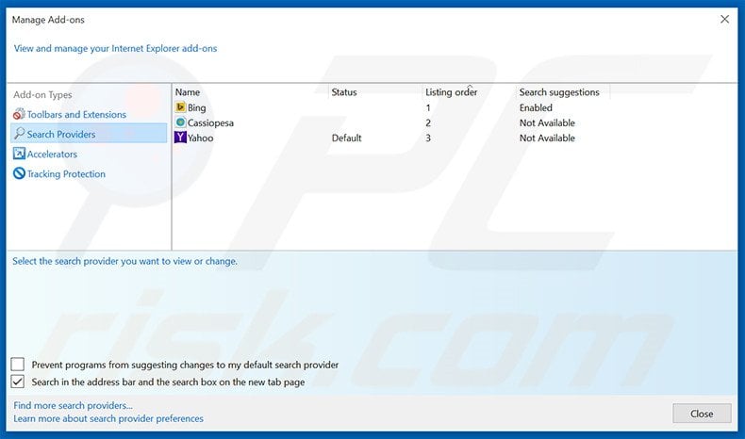
Task: Click listing order 2 for Cassiopesa
Action: click(428, 122)
